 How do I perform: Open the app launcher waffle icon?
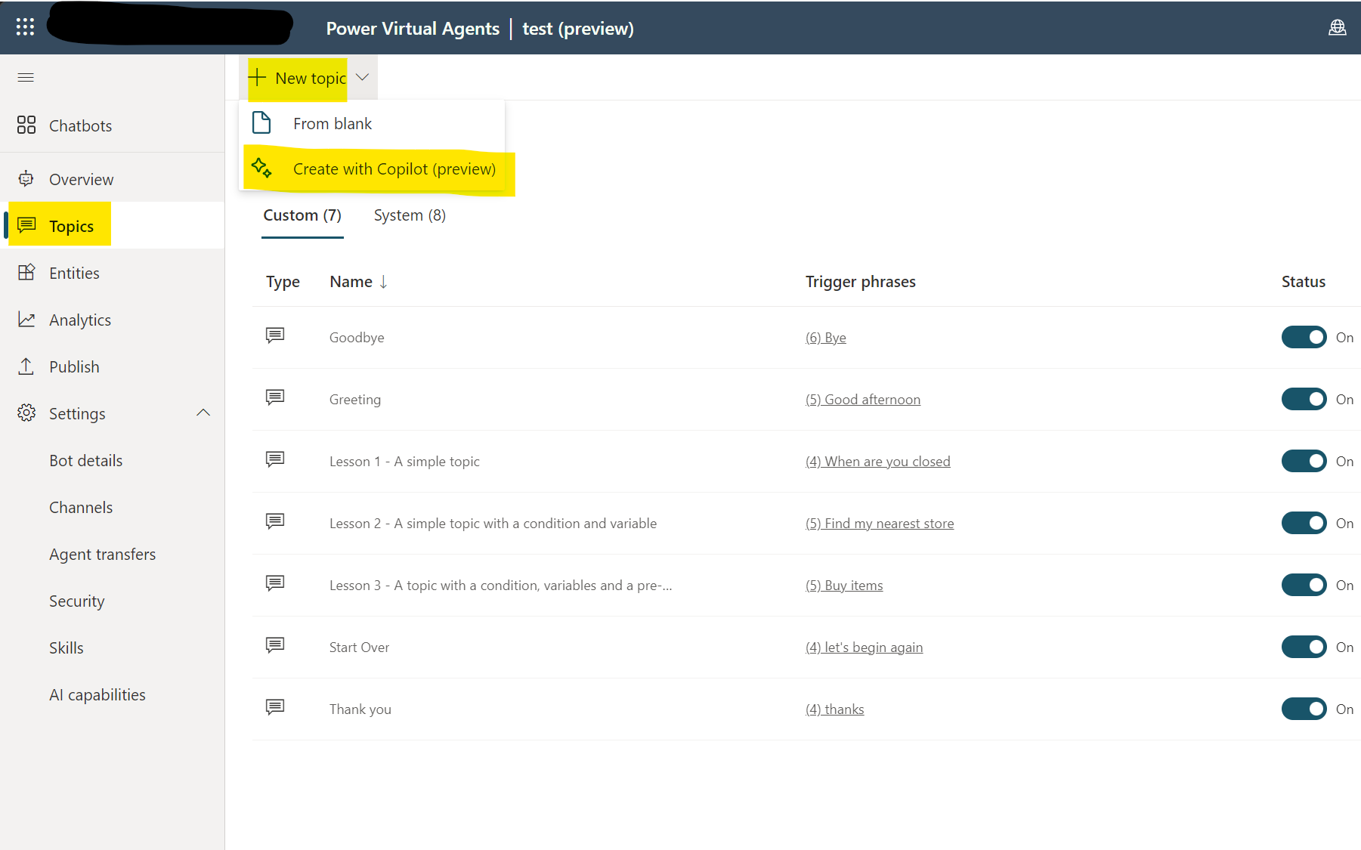(25, 27)
